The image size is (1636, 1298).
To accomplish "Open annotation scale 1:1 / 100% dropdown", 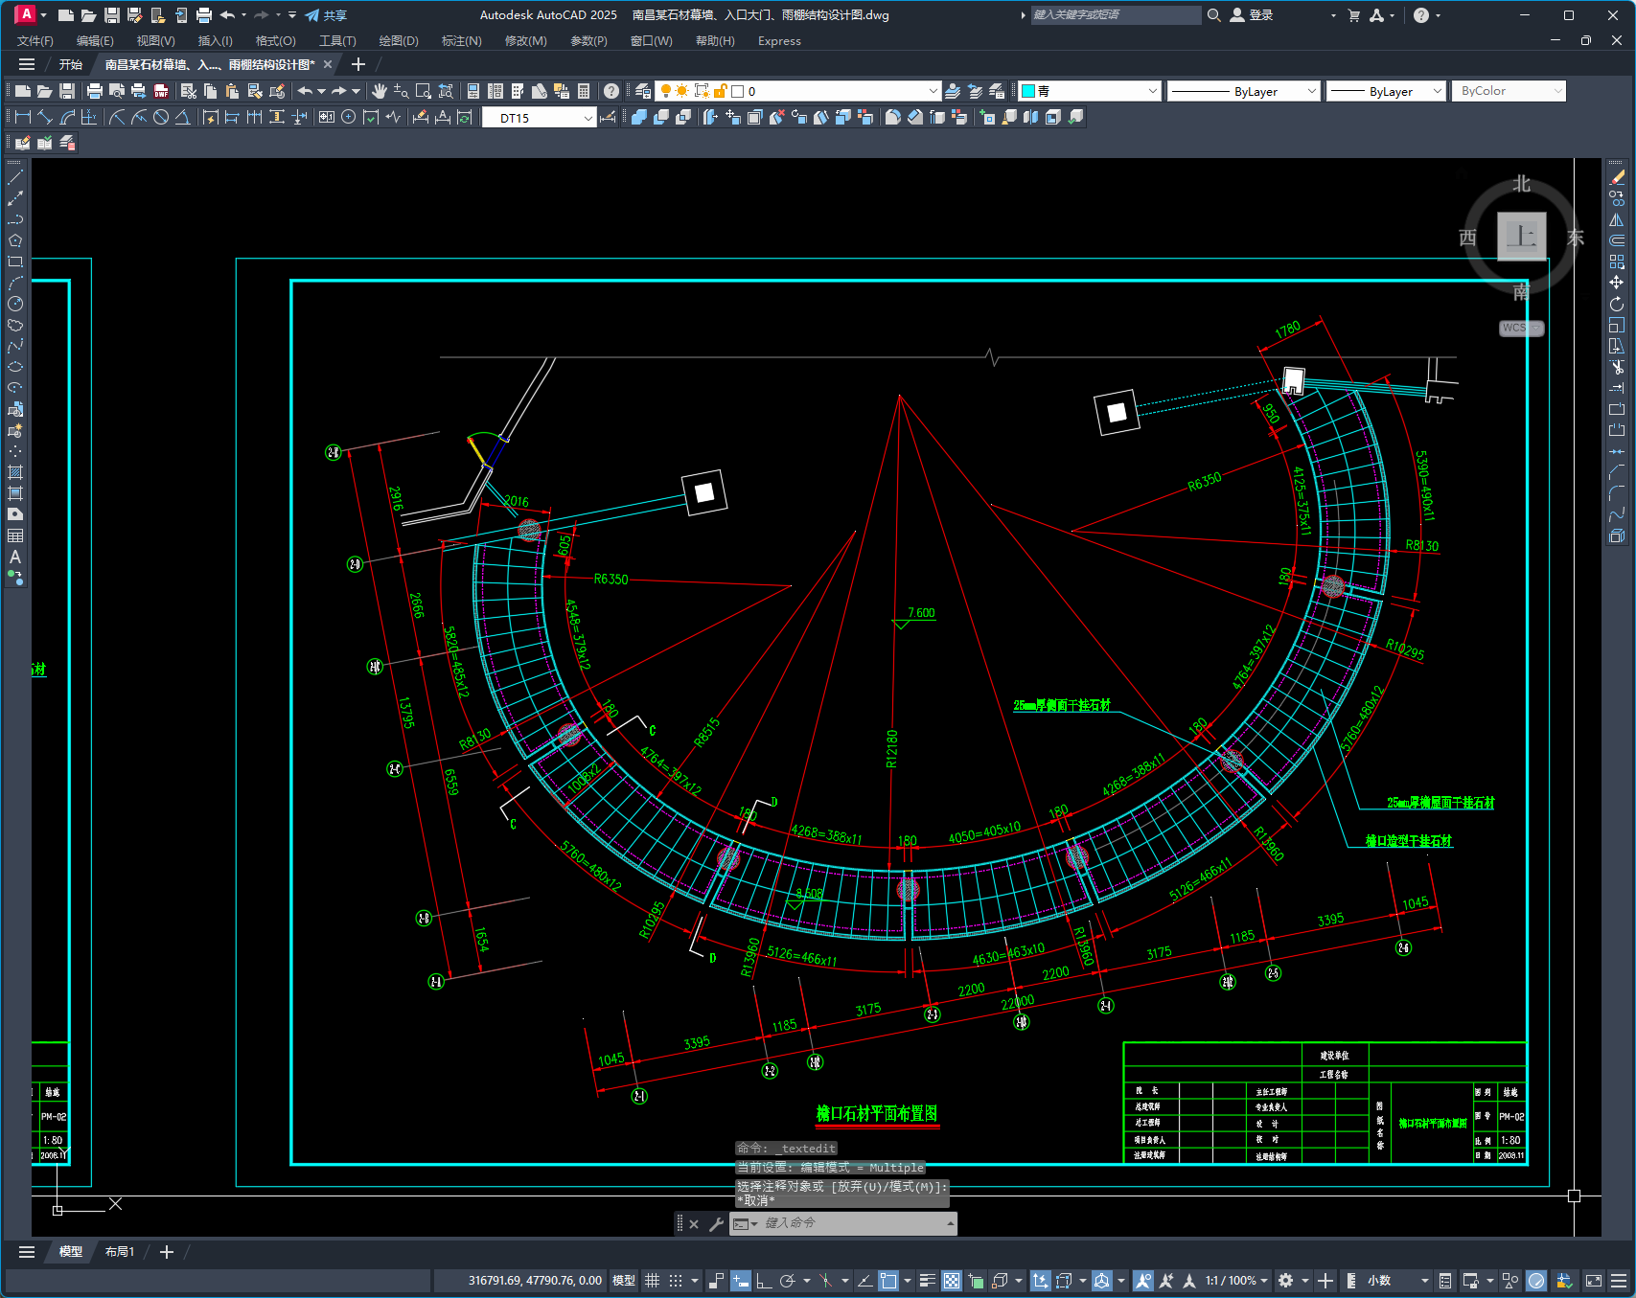I will (x=1237, y=1281).
